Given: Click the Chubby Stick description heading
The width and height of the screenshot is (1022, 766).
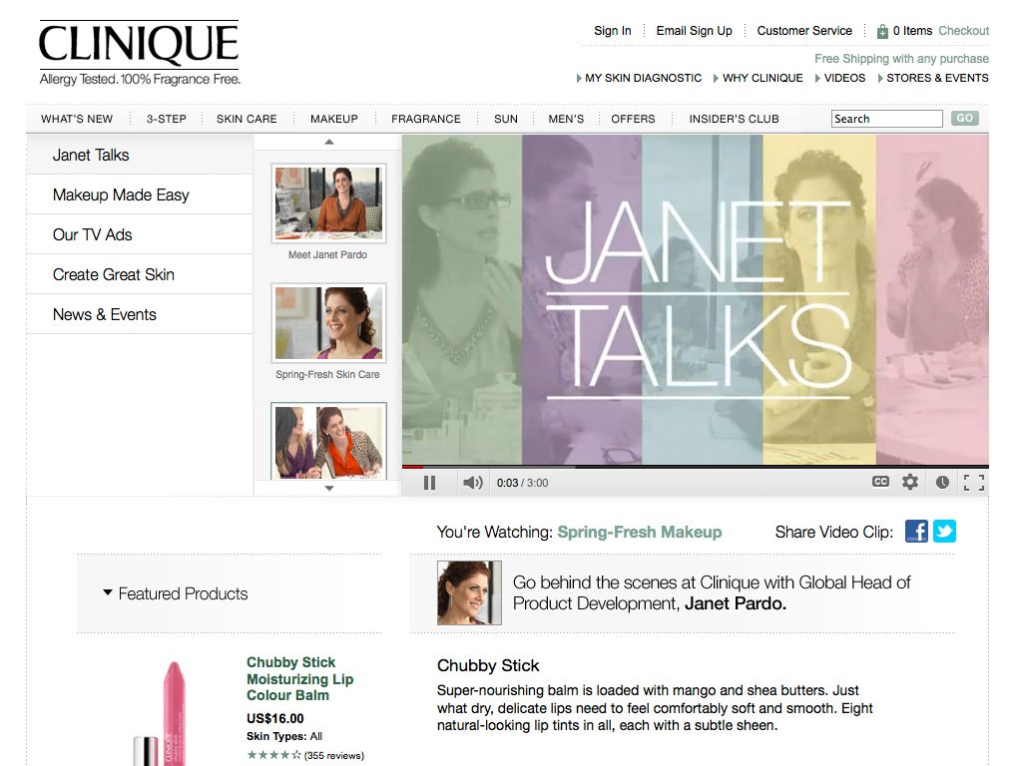Looking at the screenshot, I should click(x=488, y=665).
